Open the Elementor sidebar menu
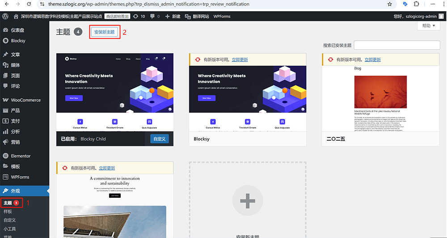Image resolution: width=447 pixels, height=238 pixels. click(x=25, y=156)
